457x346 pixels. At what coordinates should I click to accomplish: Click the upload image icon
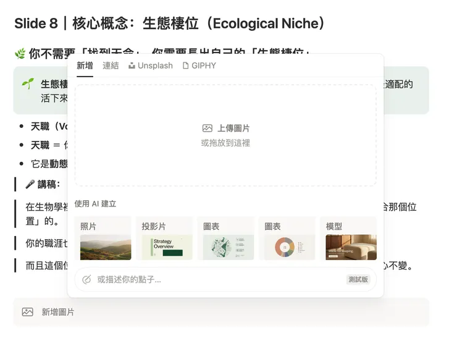(x=208, y=129)
